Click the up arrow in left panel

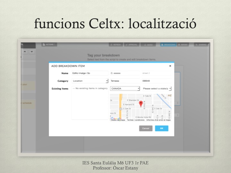point(25,52)
